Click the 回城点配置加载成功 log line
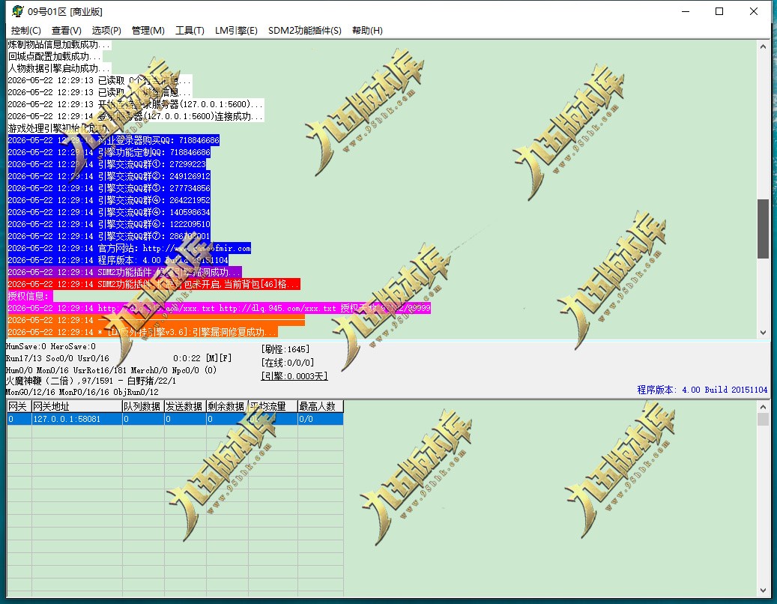This screenshot has width=777, height=604. (x=54, y=56)
